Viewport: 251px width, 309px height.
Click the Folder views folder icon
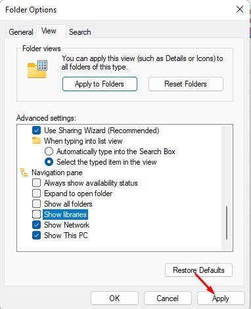37,69
